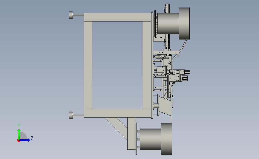Click the blue Z axis arrow of the triad
This screenshot has width=259, height=159.
[24, 140]
